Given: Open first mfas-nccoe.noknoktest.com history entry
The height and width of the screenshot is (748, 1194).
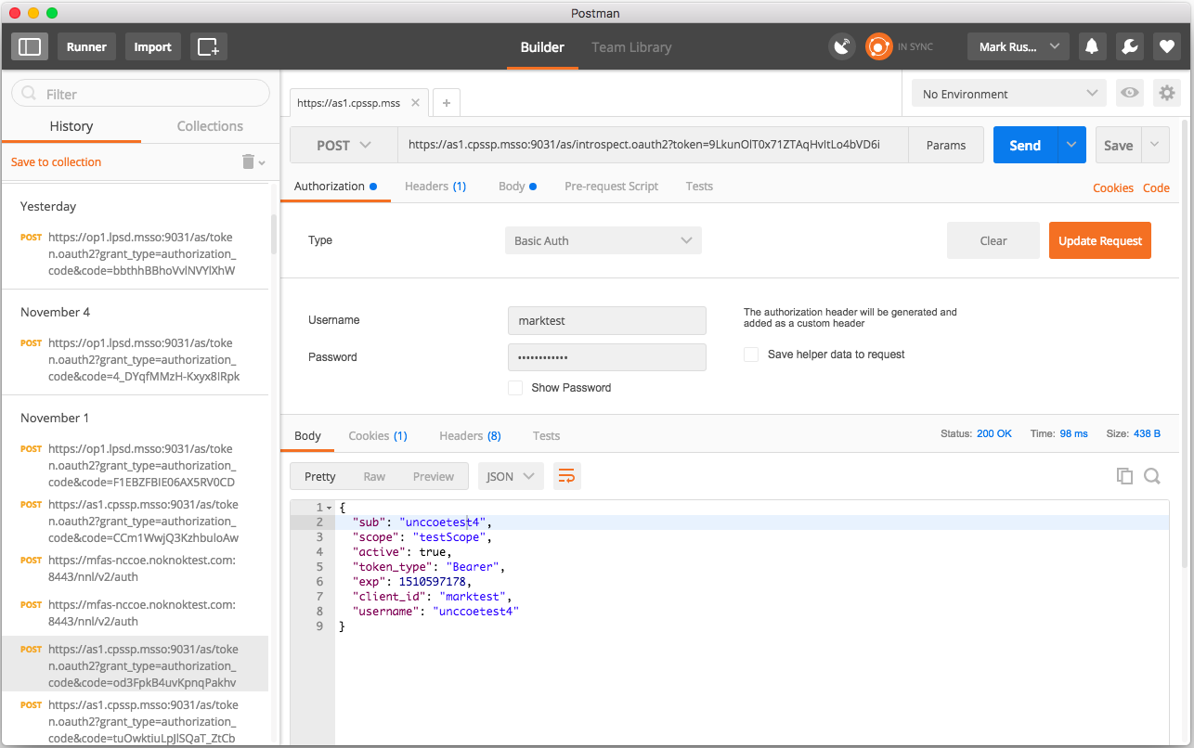Looking at the screenshot, I should pos(135,568).
